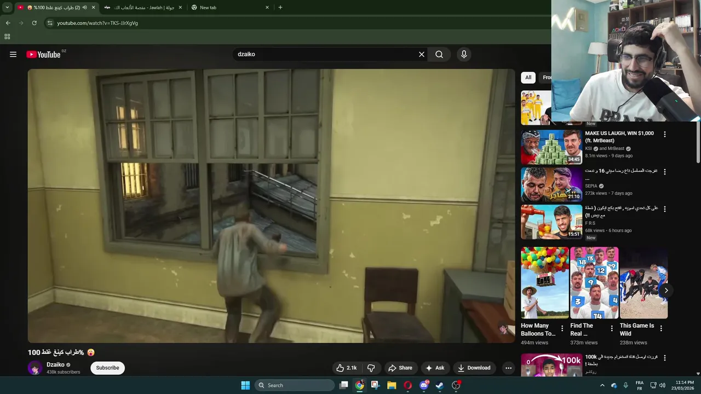The width and height of the screenshot is (701, 394).
Task: Open the This Game Is Wild short
Action: (643, 282)
